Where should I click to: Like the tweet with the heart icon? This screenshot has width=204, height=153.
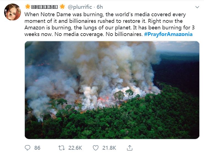coord(95,148)
